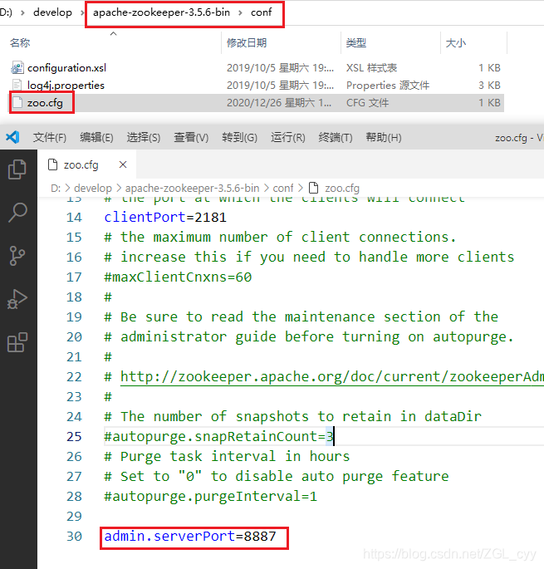
Task: Click #maxClientCnxns=60 on line 17
Action: click(178, 277)
